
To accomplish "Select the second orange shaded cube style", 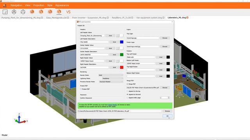I will (x=41, y=12).
